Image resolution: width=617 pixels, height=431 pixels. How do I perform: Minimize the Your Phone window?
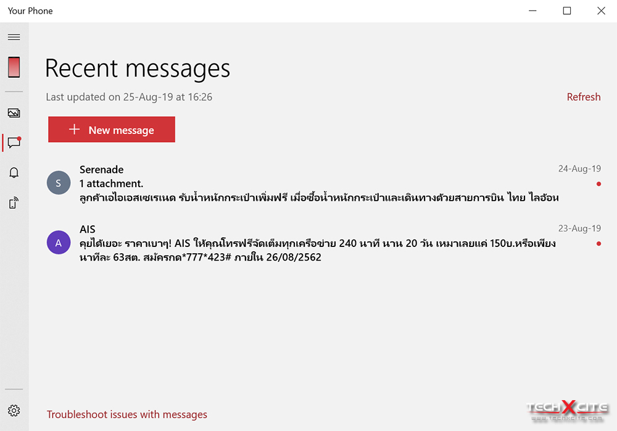tap(532, 10)
